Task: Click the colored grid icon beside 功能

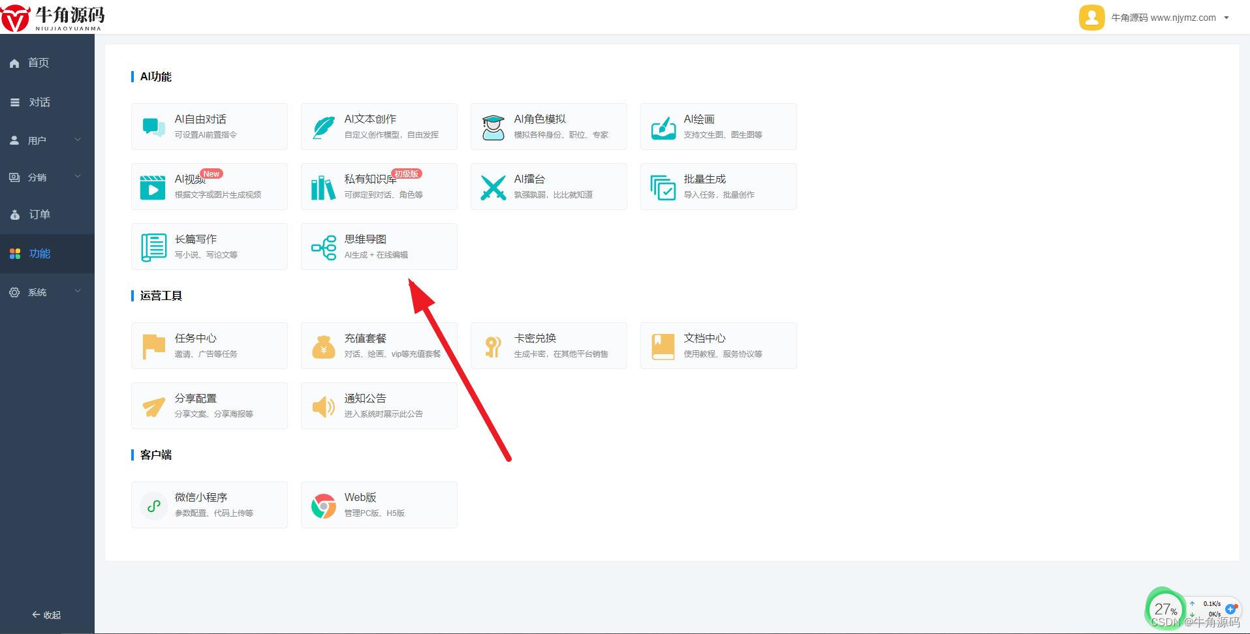Action: [14, 254]
